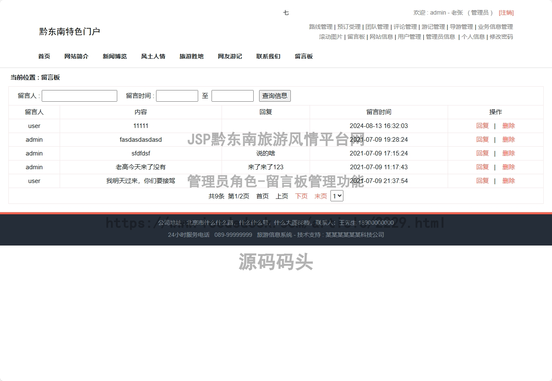Click the 留言时间 column header
This screenshot has width=552, height=381.
click(379, 112)
